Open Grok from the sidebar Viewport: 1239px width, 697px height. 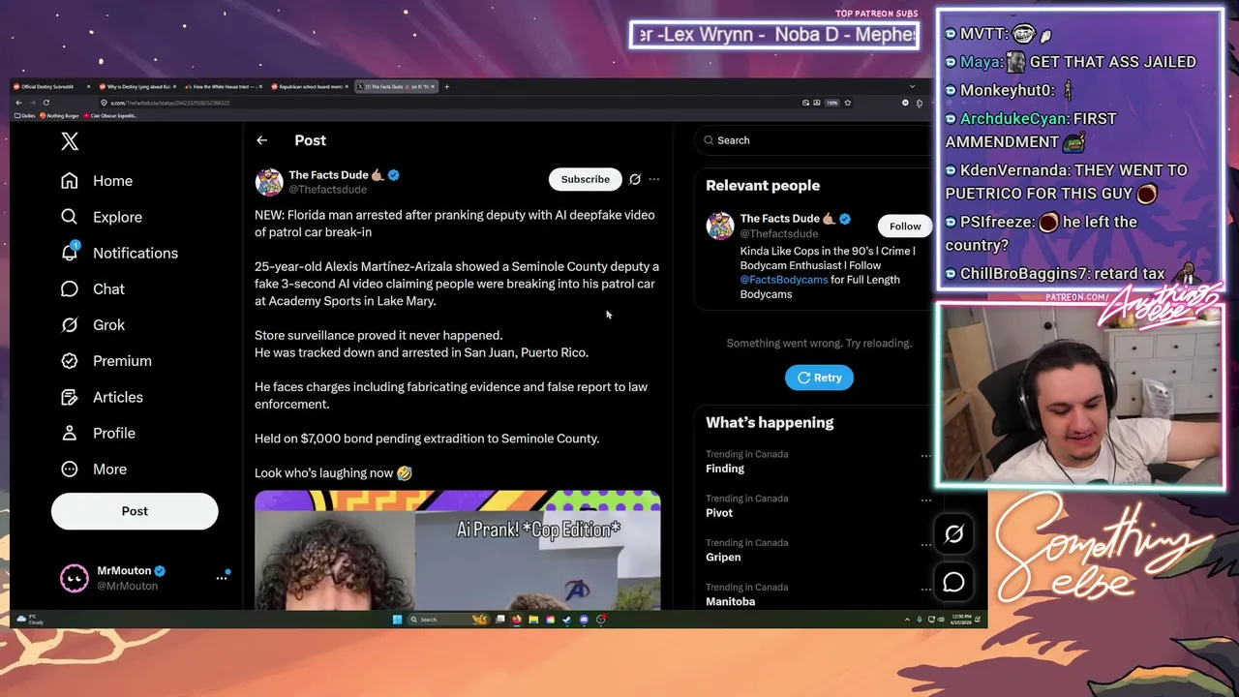pos(93,324)
